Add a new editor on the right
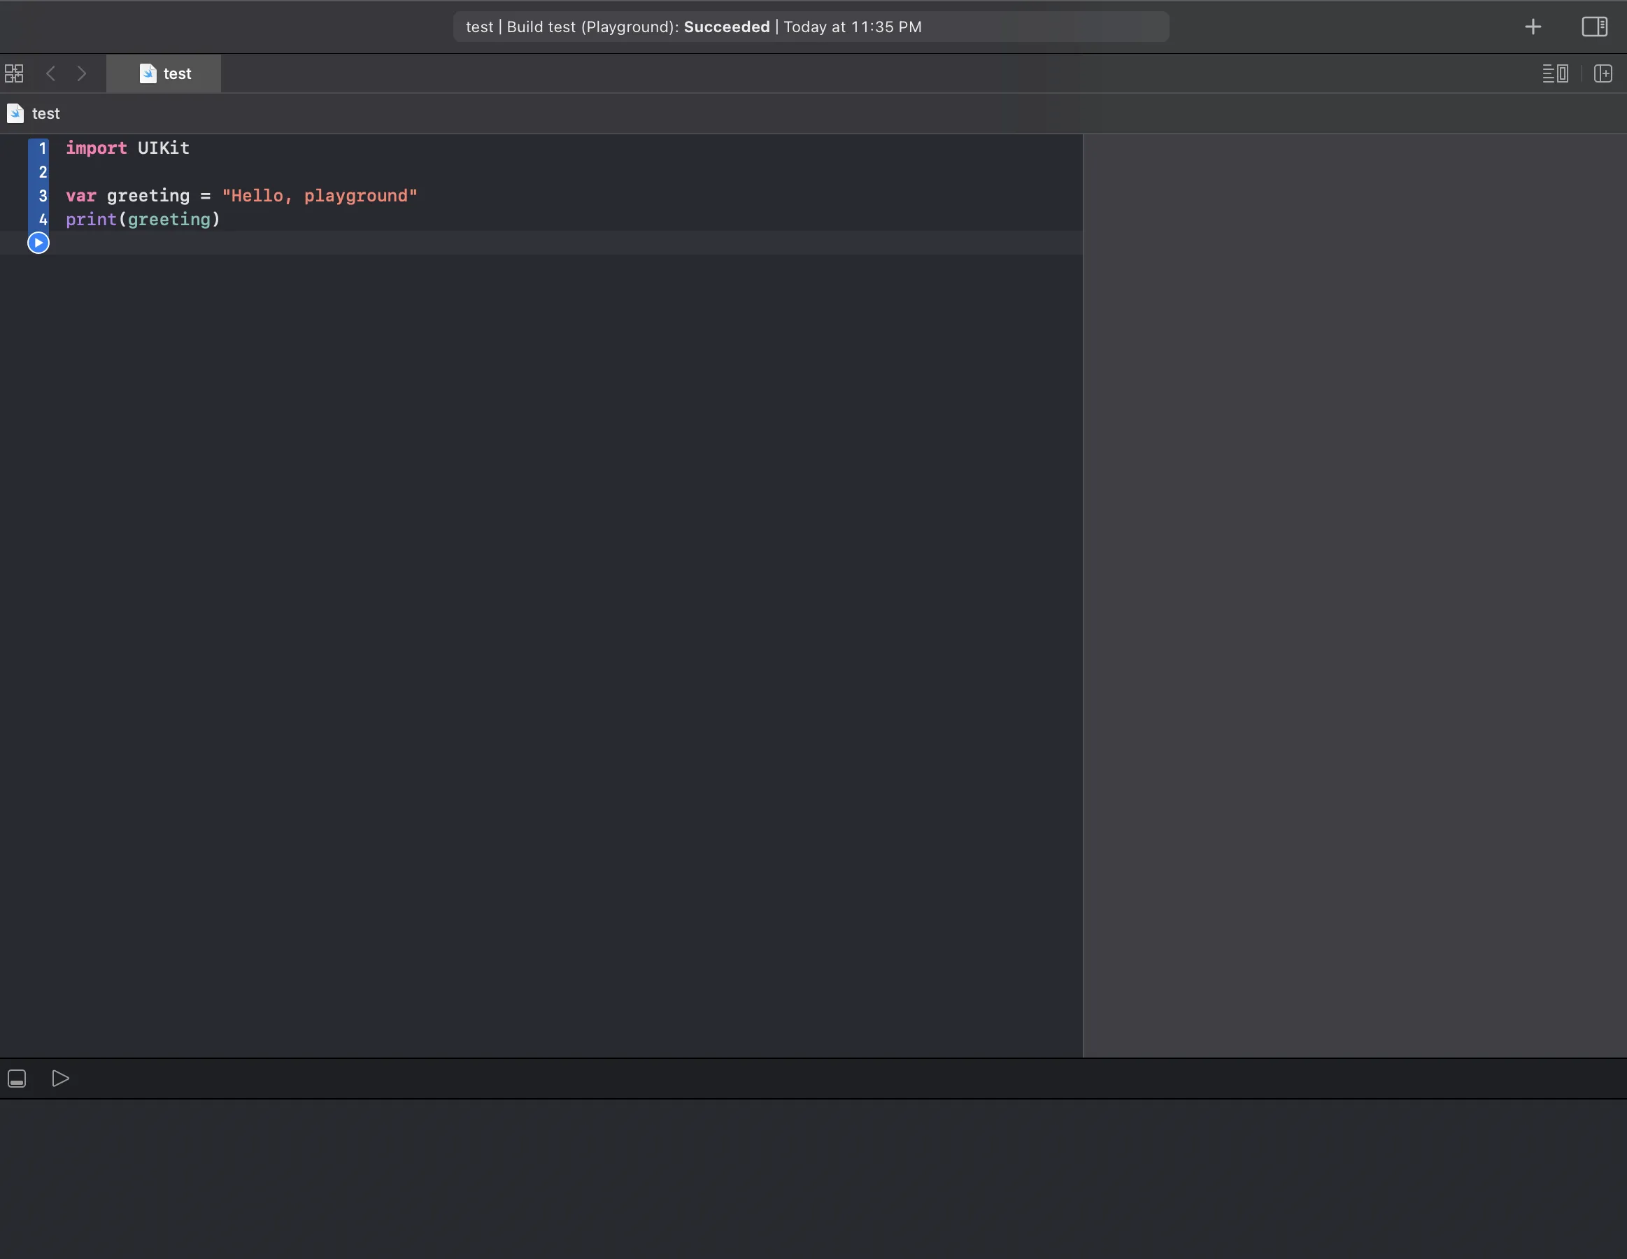This screenshot has width=1627, height=1259. (1603, 73)
